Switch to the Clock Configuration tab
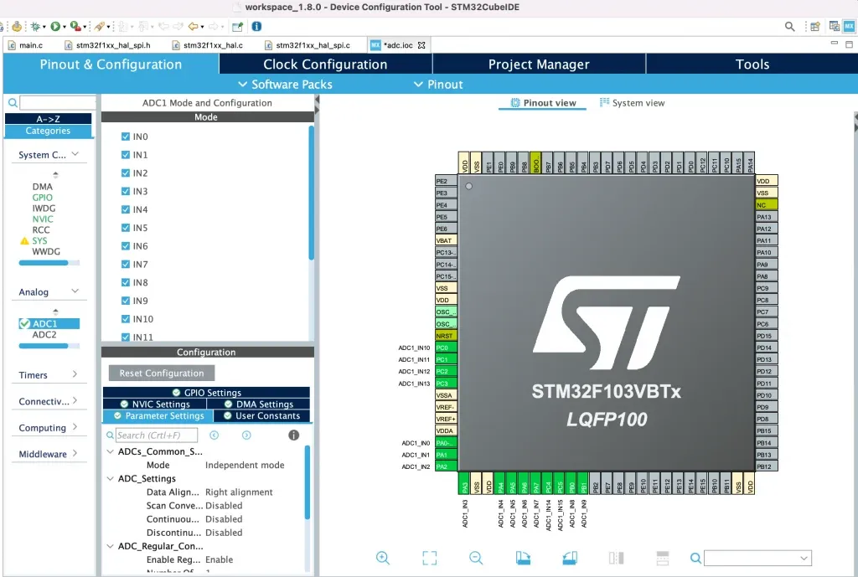 click(x=325, y=64)
